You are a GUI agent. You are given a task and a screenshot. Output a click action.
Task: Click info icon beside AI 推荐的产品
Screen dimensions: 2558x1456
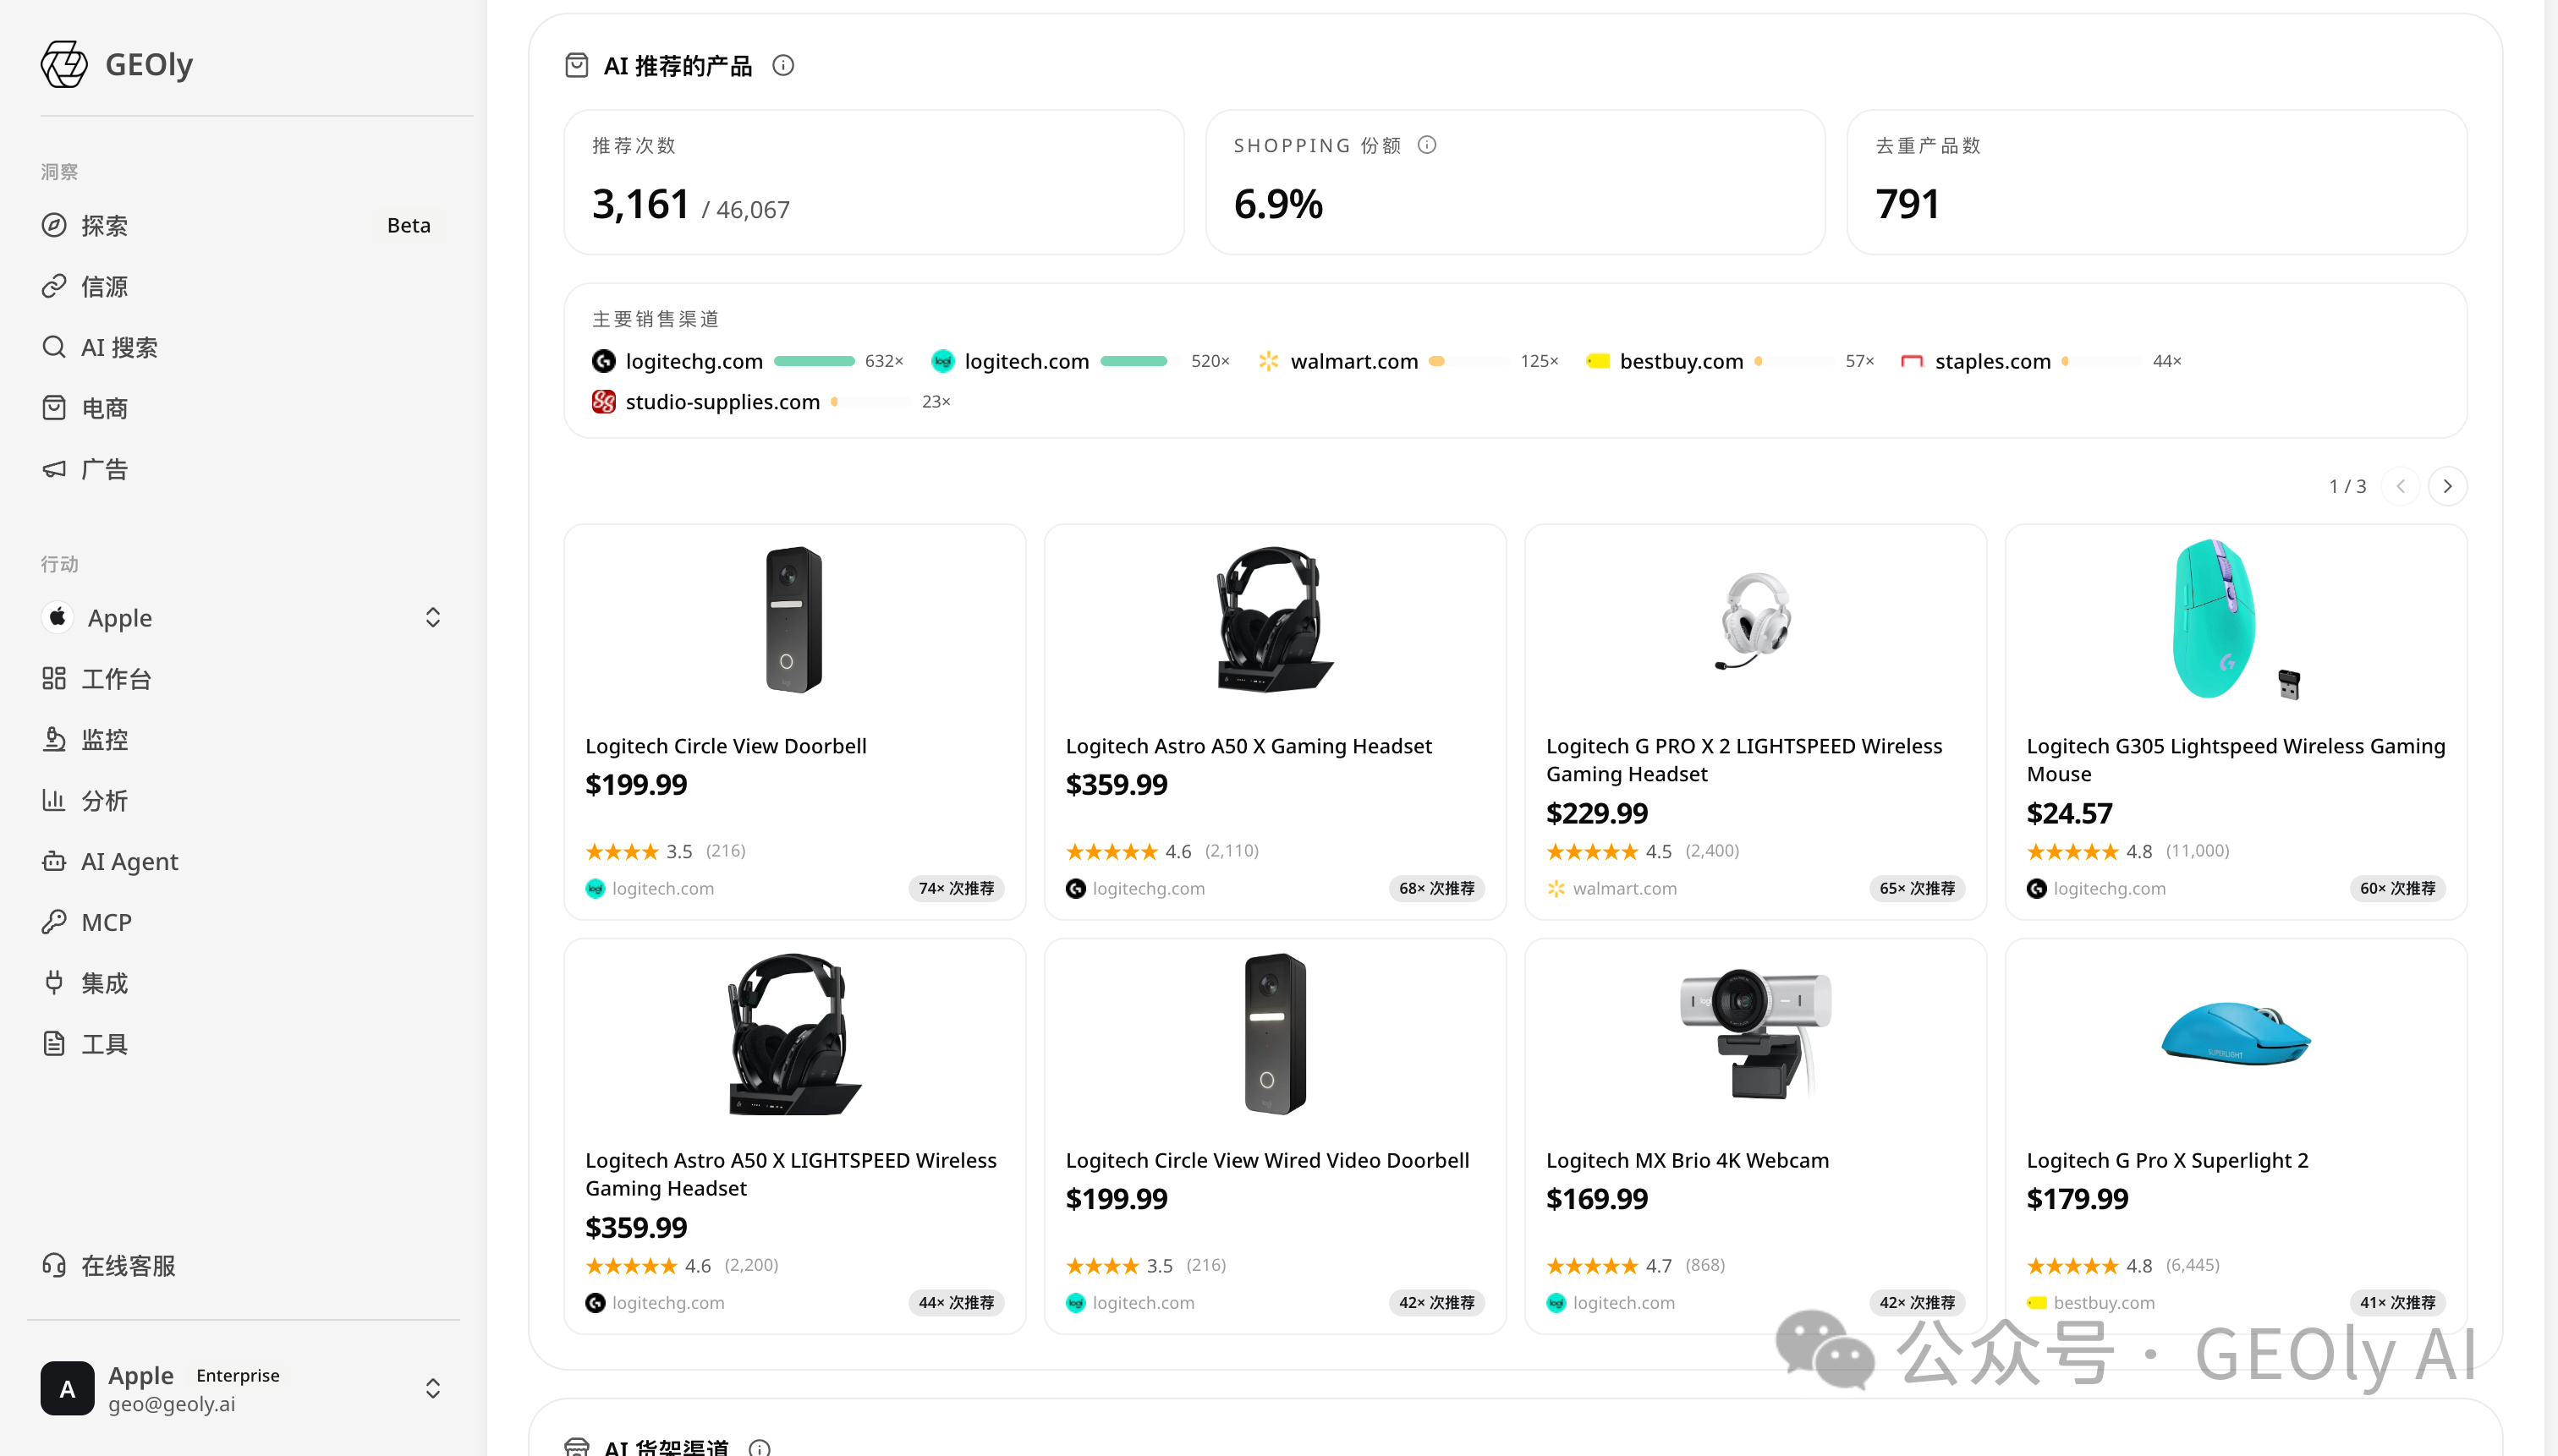pos(783,65)
